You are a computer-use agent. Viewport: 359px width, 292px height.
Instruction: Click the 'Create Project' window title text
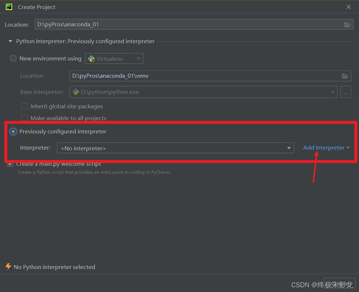36,7
